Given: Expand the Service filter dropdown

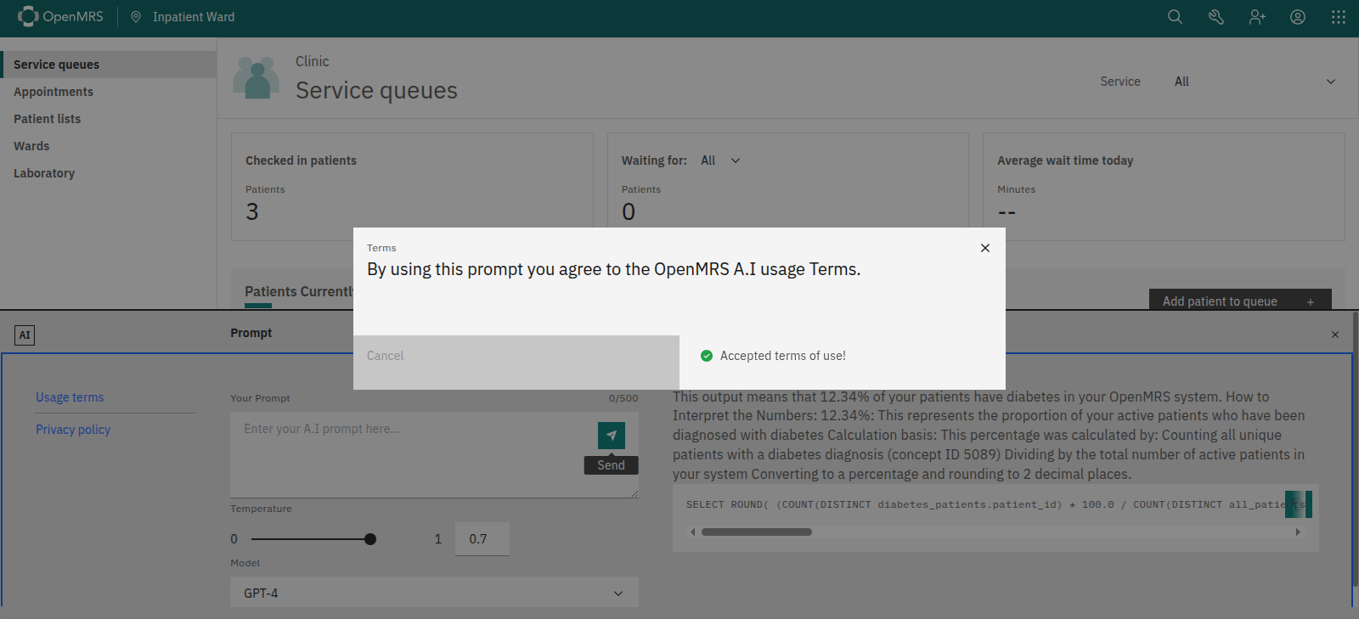Looking at the screenshot, I should [1255, 82].
